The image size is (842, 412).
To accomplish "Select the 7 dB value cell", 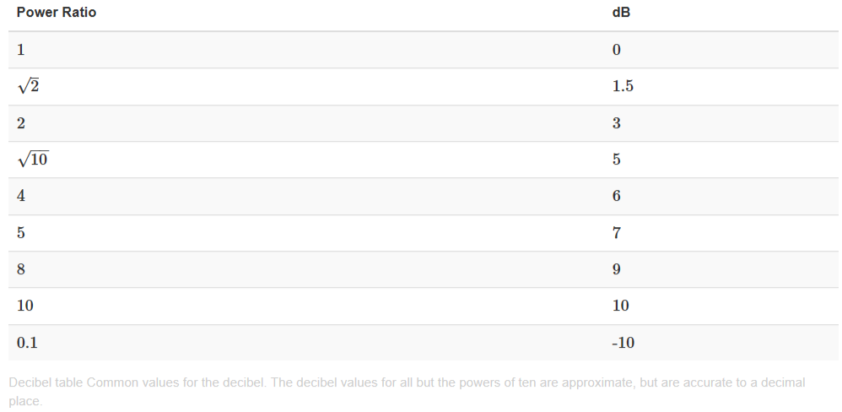I will [x=617, y=233].
